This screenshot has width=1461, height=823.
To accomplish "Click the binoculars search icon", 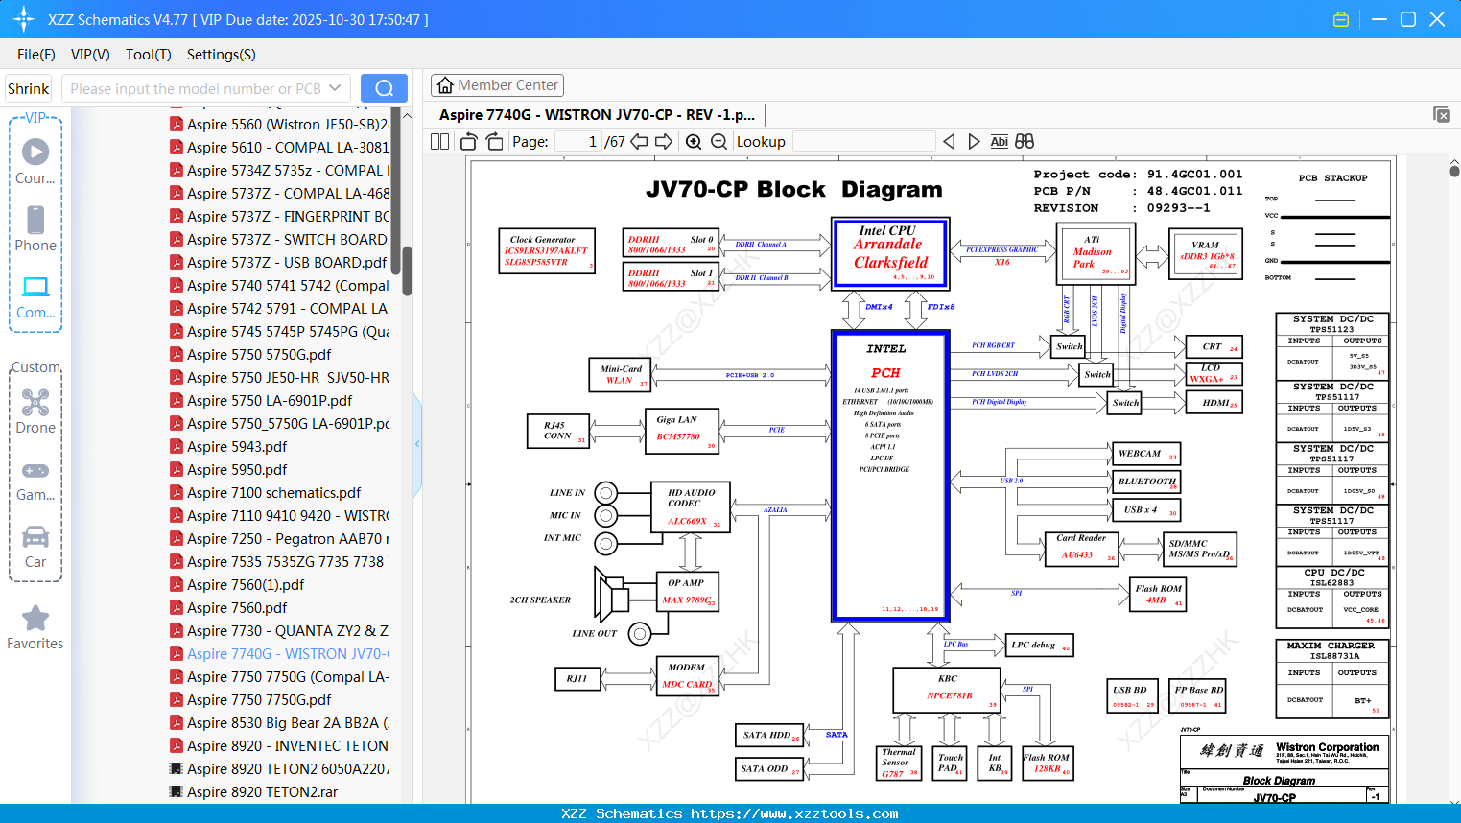I will 1025,142.
